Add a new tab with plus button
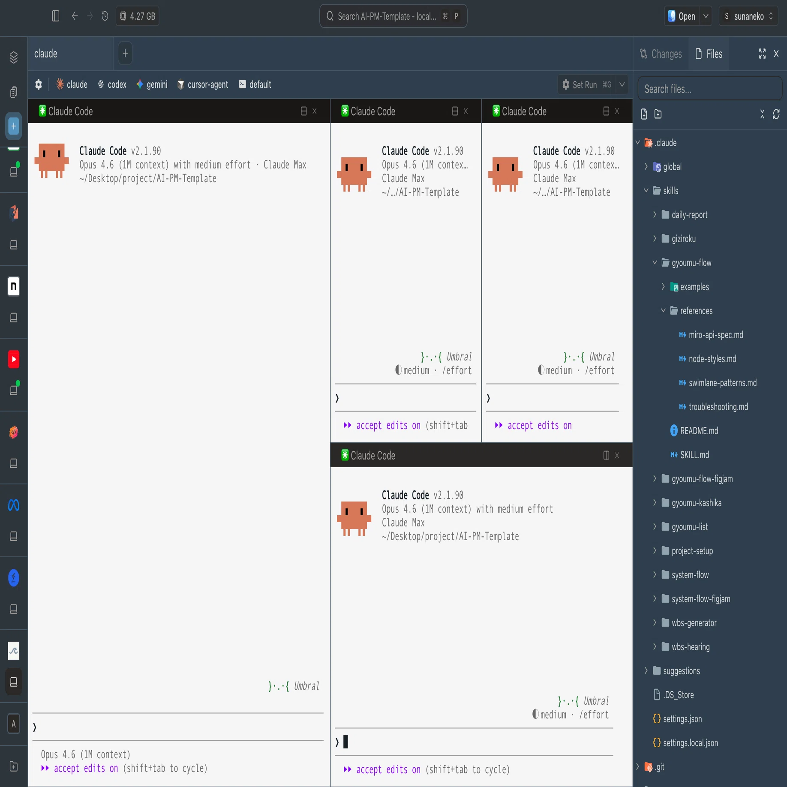Image resolution: width=787 pixels, height=787 pixels. (x=125, y=54)
